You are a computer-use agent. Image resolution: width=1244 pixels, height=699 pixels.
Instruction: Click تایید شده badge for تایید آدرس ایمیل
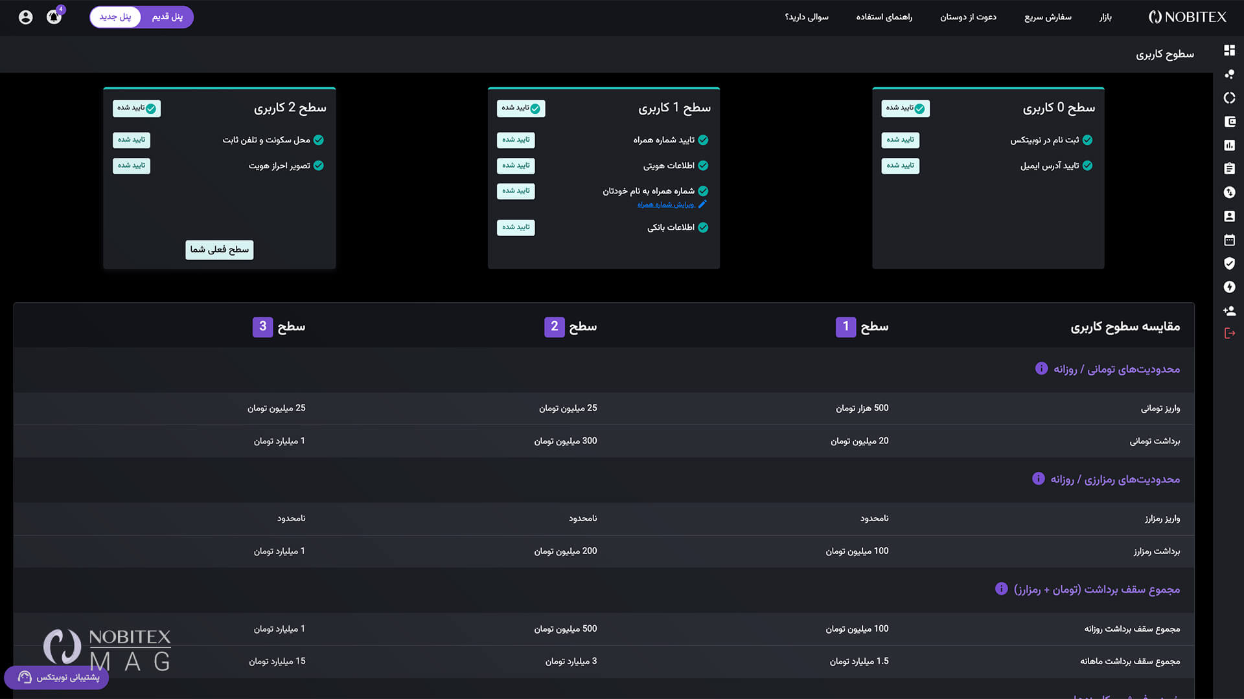pos(900,166)
